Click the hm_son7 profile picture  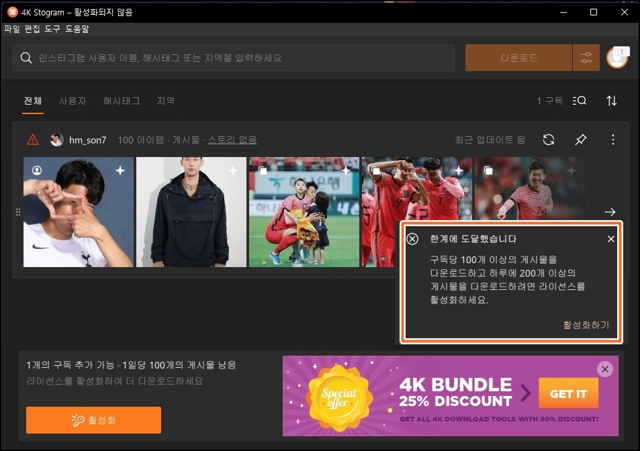[56, 140]
